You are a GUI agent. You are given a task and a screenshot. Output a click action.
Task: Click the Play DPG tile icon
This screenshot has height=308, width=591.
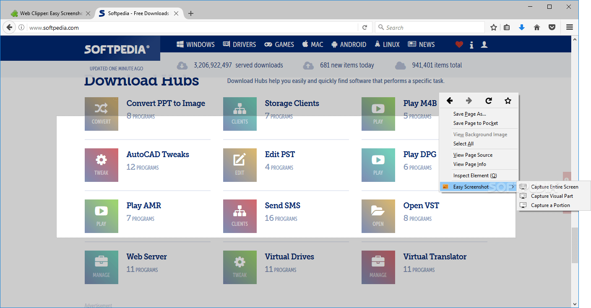378,165
